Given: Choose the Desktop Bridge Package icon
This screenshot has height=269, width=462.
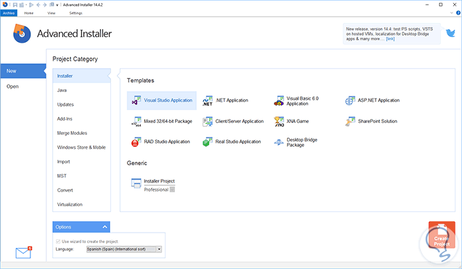Looking at the screenshot, I should point(279,142).
